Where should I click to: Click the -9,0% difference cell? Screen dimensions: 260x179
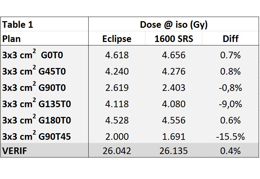coord(231,104)
